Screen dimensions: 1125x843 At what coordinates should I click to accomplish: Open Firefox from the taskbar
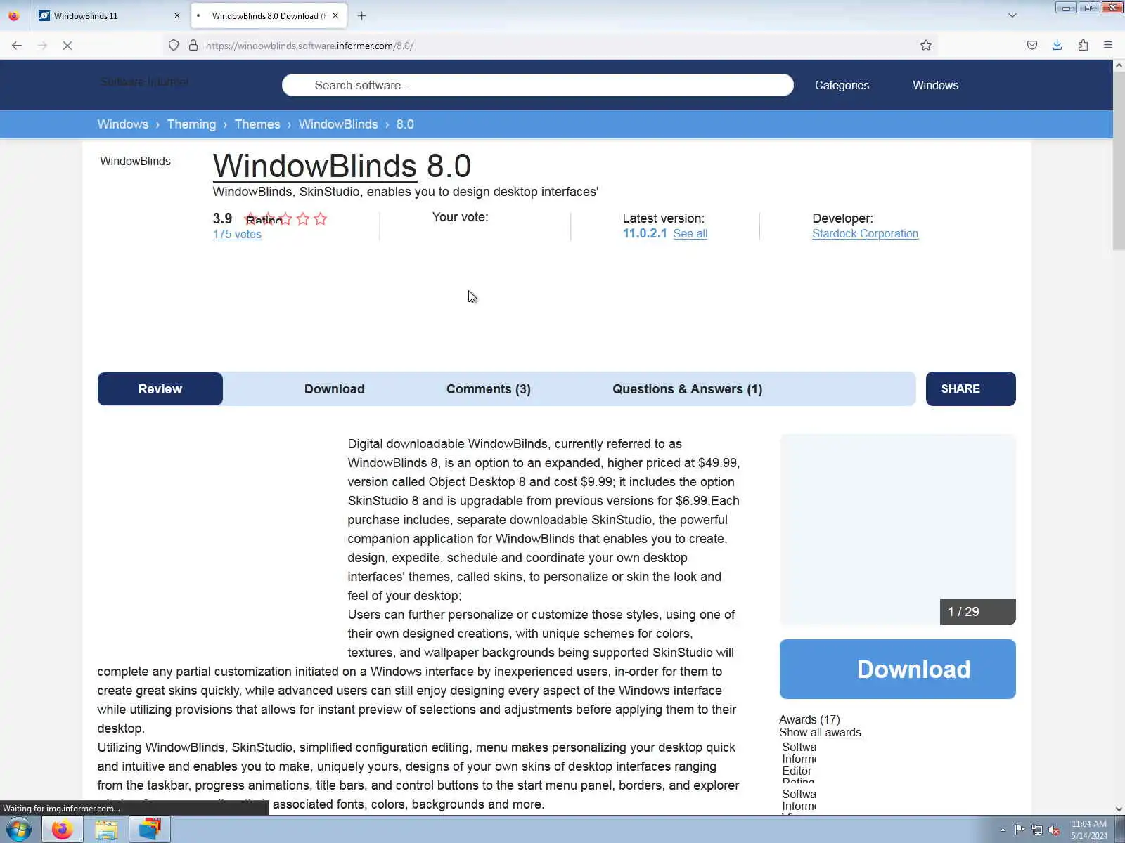(63, 830)
